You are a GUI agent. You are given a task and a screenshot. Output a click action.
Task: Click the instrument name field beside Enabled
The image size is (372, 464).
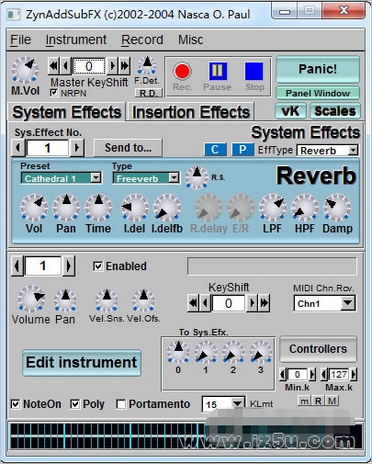272,266
